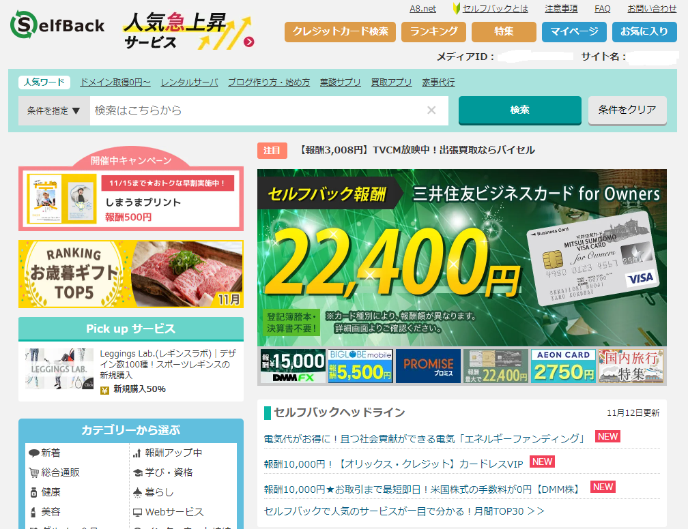Select popular word ドメイン取得0円～

click(x=115, y=82)
